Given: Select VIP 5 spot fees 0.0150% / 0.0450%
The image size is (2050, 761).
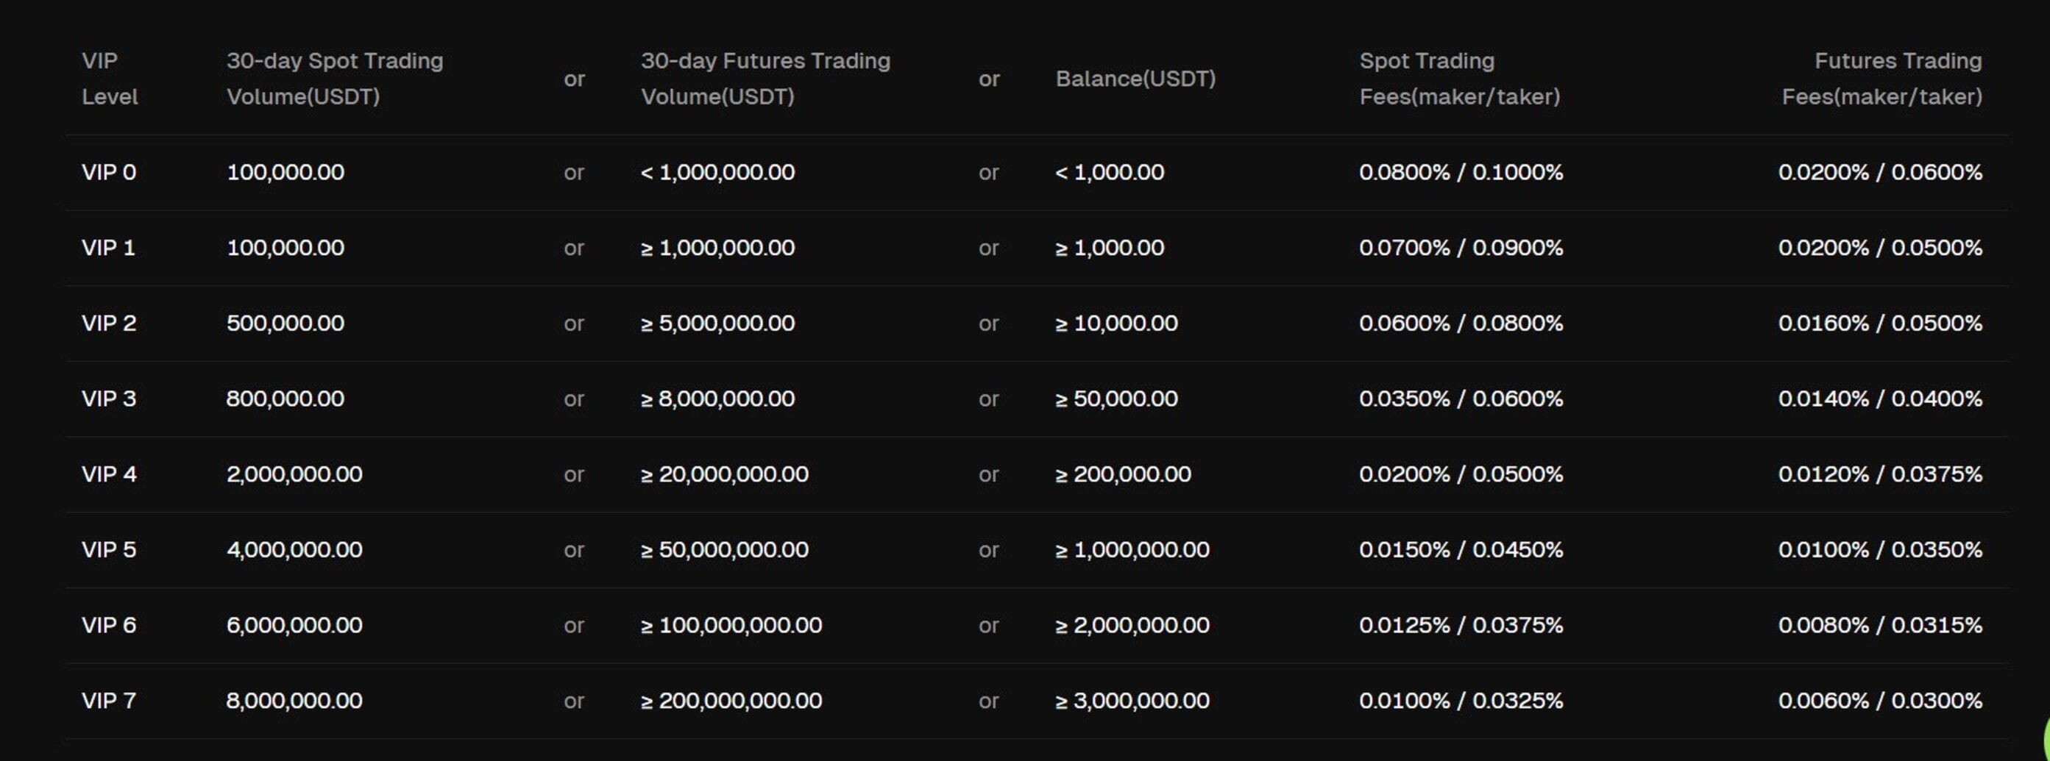Looking at the screenshot, I should click(x=1461, y=550).
